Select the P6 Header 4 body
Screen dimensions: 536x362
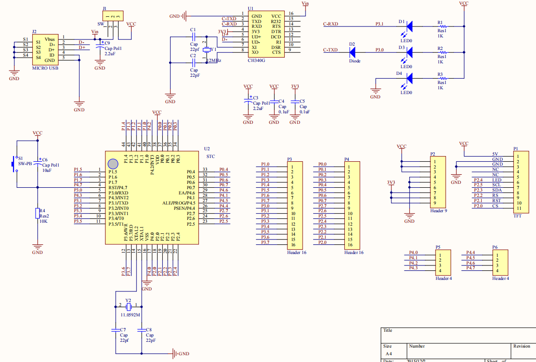pyautogui.click(x=500, y=263)
